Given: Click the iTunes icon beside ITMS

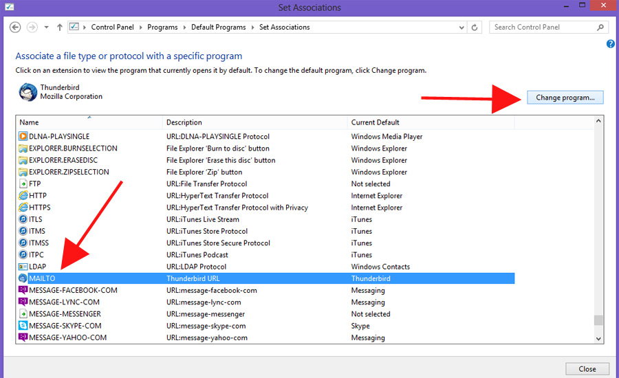Looking at the screenshot, I should point(23,231).
